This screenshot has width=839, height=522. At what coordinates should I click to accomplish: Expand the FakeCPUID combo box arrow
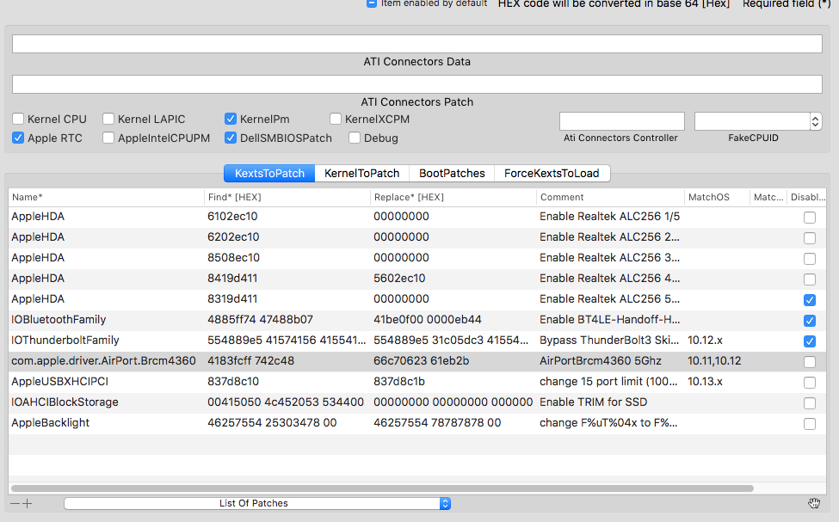(815, 121)
